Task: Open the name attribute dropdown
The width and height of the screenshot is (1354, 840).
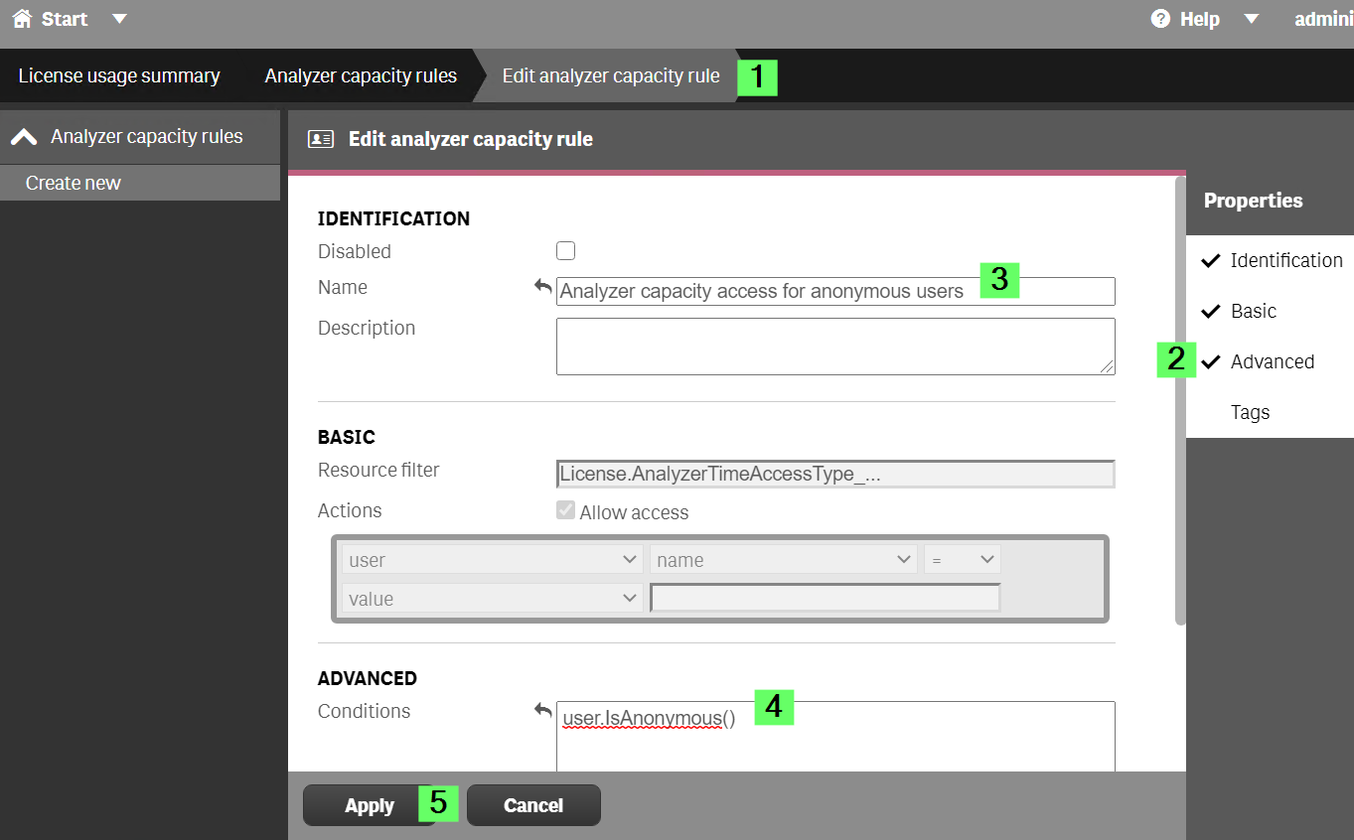Action: tap(783, 558)
